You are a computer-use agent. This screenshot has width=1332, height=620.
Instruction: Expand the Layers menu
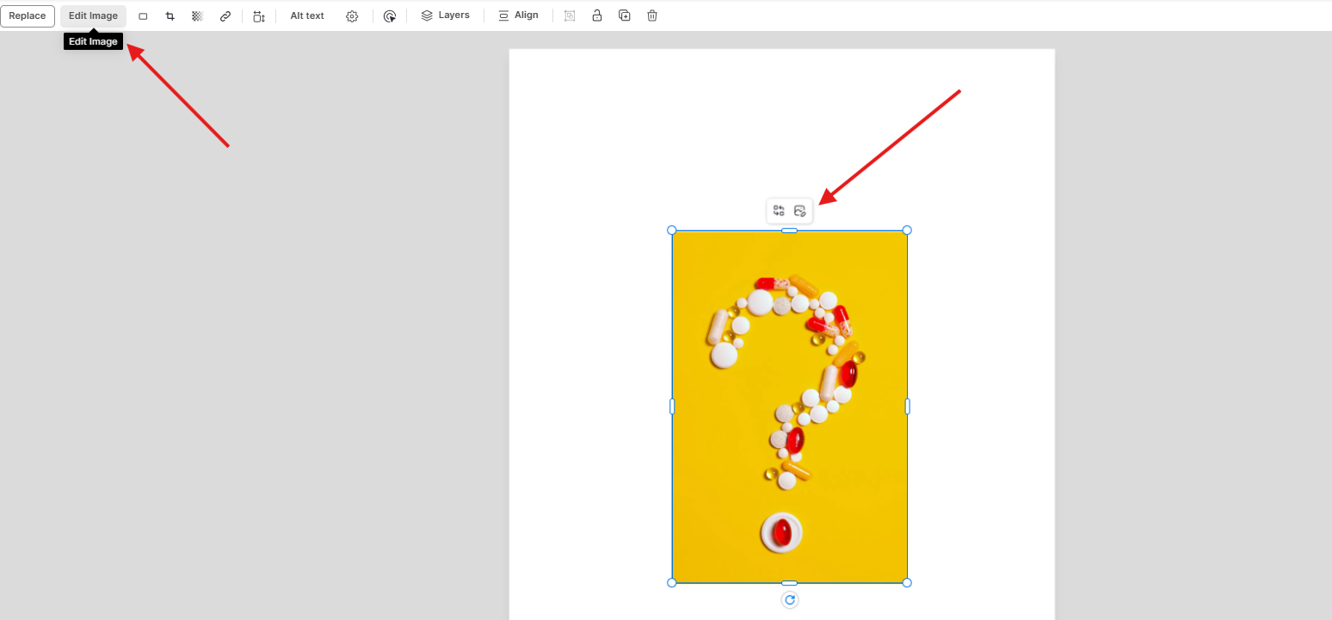(x=445, y=15)
